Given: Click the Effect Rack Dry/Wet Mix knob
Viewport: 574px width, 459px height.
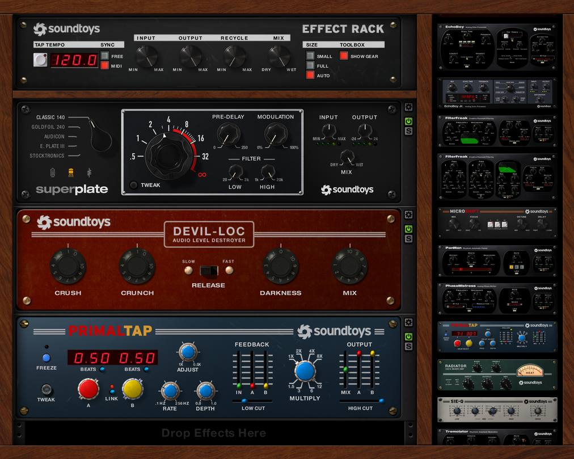Looking at the screenshot, I should 279,56.
